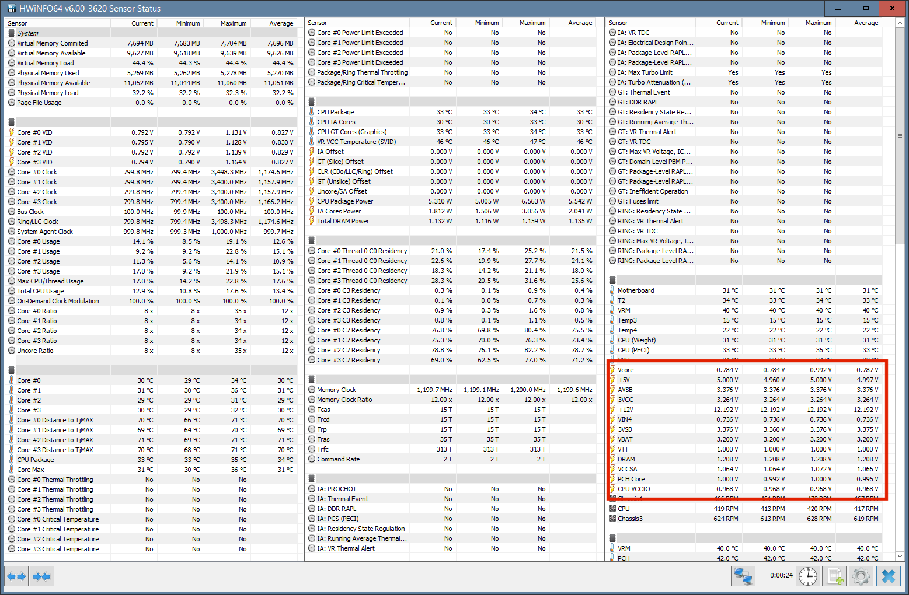Click the circle icon beside IA: PROCHOT
Screen dimensions: 909x595
coord(312,489)
